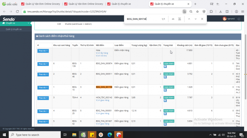Open the extensions puzzle icon
Screen dimensions: 247x138
tap(211, 12)
